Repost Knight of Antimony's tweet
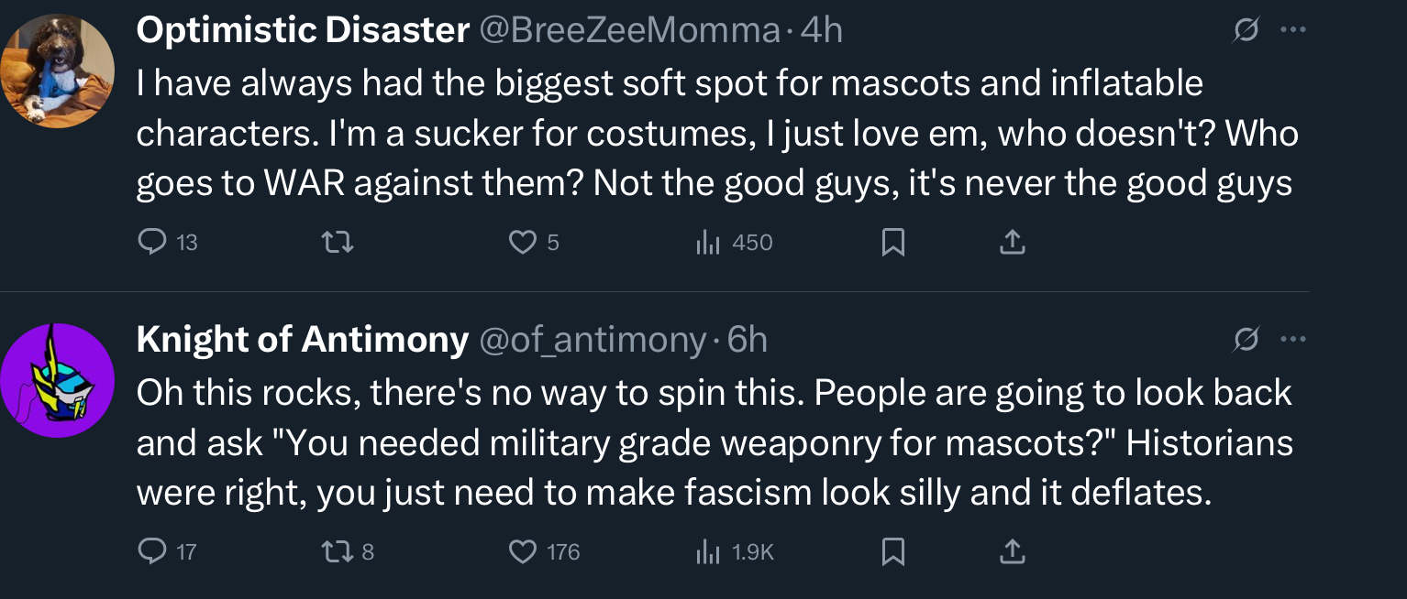1407x599 pixels. pos(339,551)
